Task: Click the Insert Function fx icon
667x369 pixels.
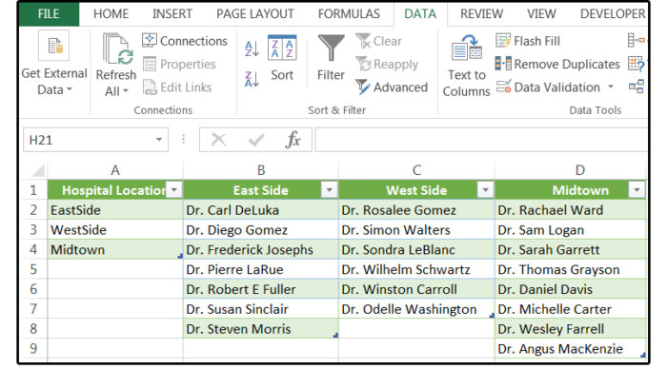Action: point(293,139)
